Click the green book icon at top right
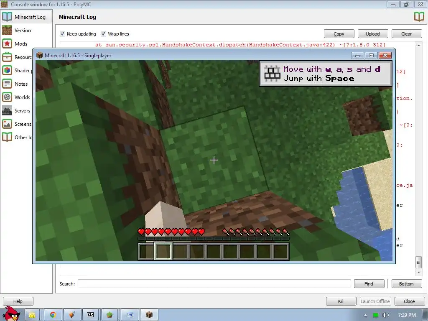The width and height of the screenshot is (428, 321). coord(419,17)
